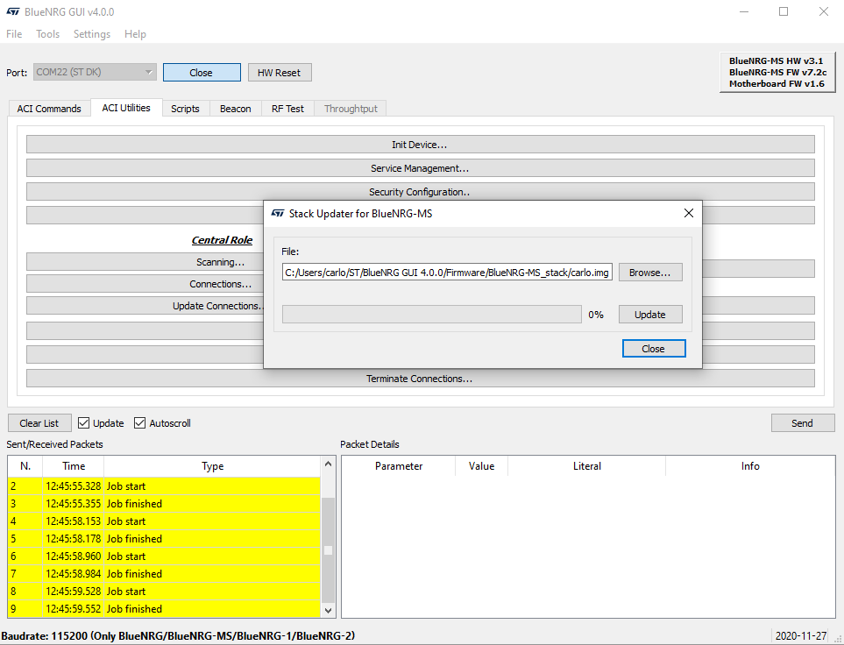Click the Baudrate status bar text
844x645 pixels.
[178, 636]
